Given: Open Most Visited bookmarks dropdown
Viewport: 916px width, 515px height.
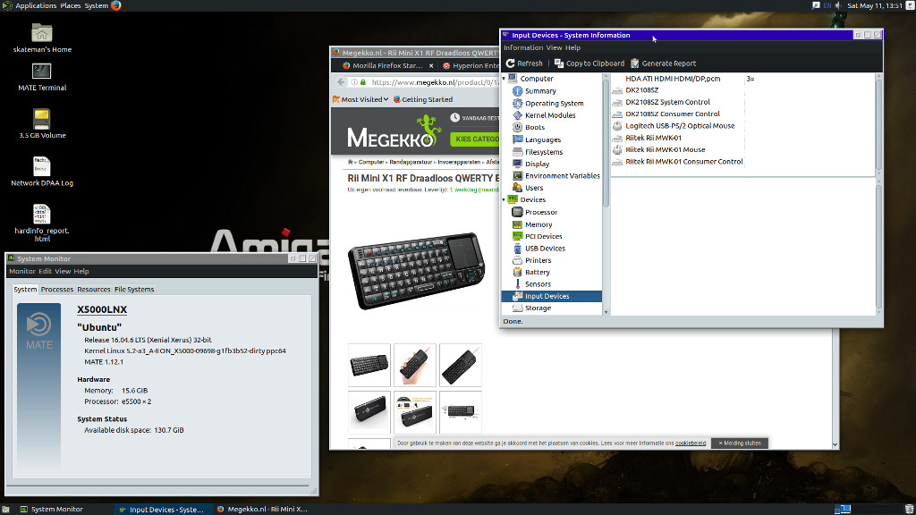Looking at the screenshot, I should [x=360, y=100].
